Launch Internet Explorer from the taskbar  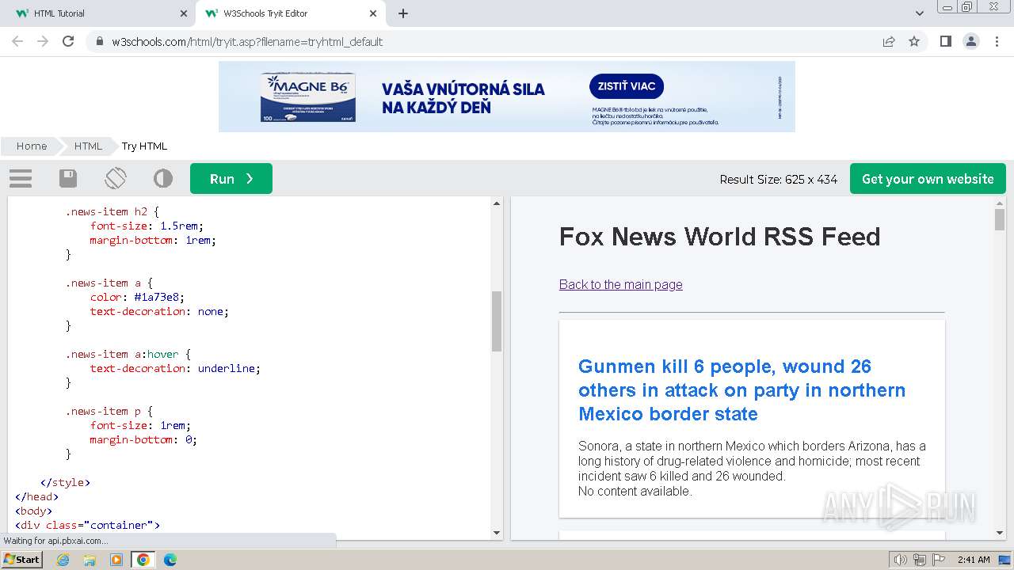coord(63,560)
